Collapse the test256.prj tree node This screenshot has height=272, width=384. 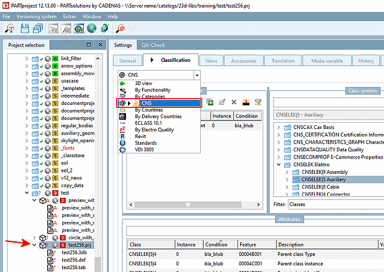click(x=34, y=245)
